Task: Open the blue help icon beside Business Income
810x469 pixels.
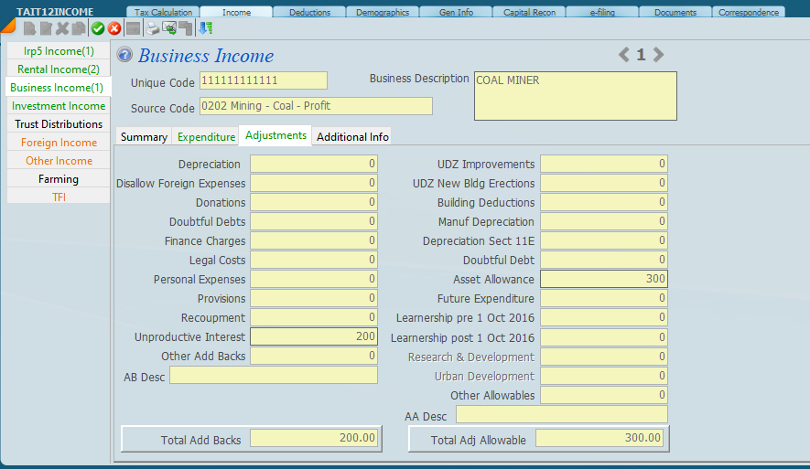Action: point(125,56)
